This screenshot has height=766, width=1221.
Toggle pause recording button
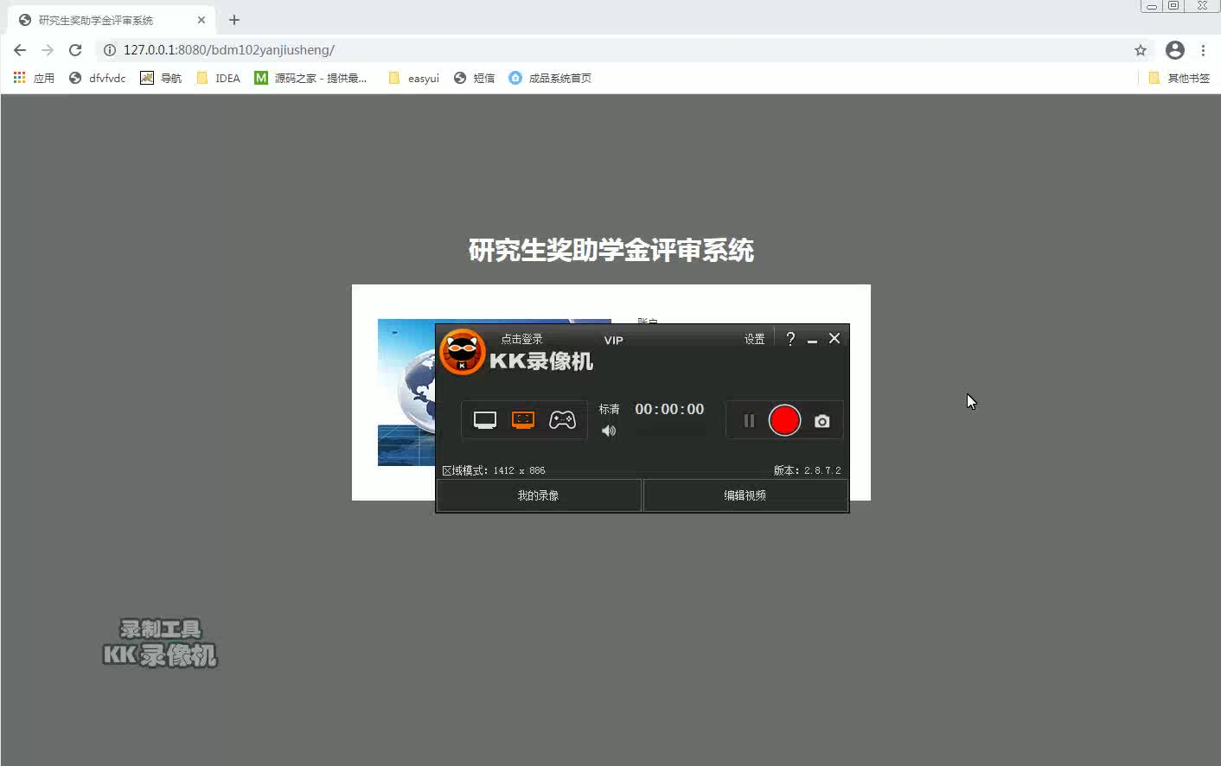tap(748, 420)
